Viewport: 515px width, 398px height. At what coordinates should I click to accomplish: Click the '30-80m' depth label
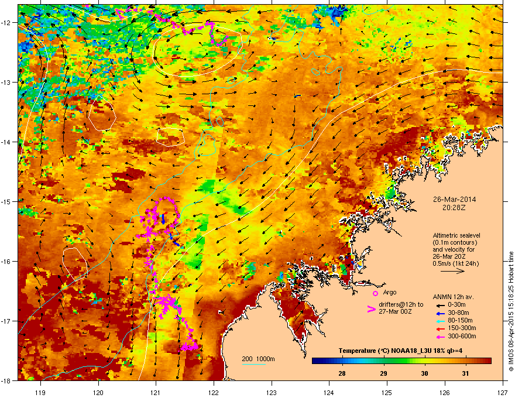(x=458, y=313)
